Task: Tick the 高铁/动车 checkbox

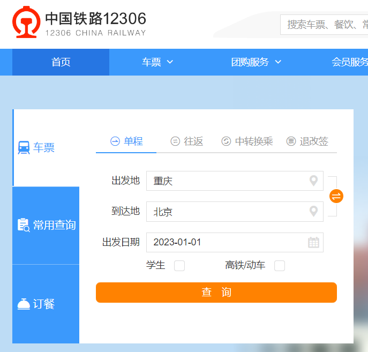Action: click(x=280, y=266)
